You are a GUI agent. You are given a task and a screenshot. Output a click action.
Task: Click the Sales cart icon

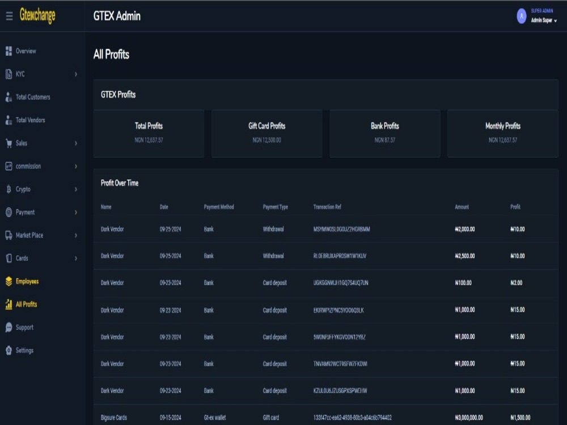coord(9,143)
